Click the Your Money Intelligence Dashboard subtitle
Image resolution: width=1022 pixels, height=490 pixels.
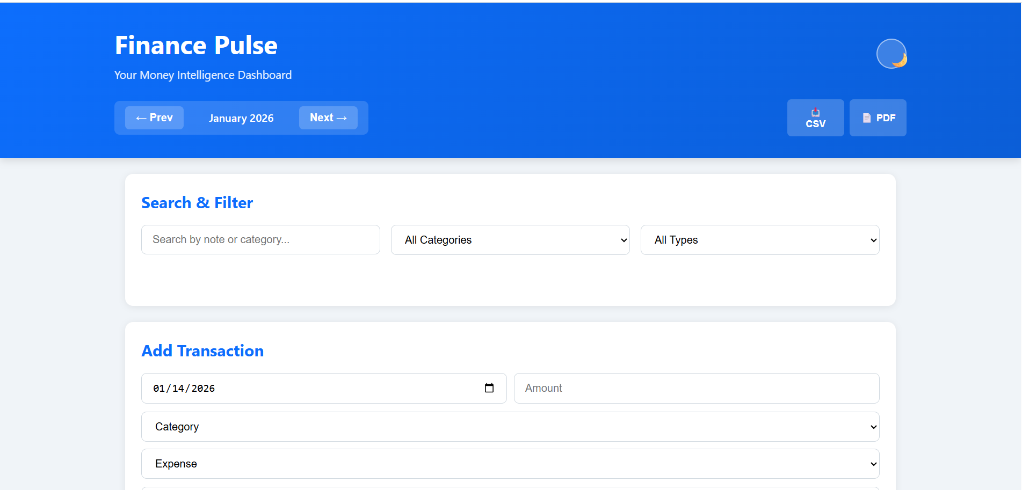pyautogui.click(x=203, y=75)
